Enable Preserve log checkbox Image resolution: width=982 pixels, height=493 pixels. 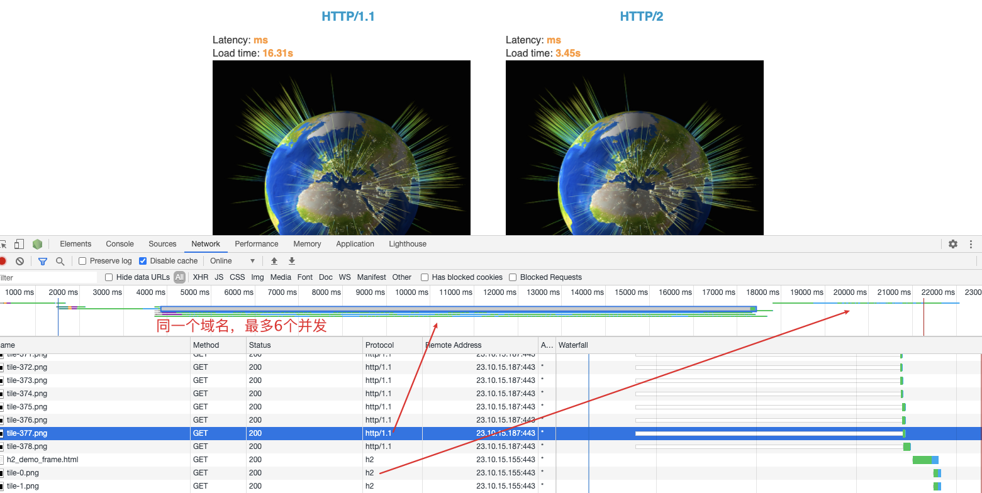82,261
